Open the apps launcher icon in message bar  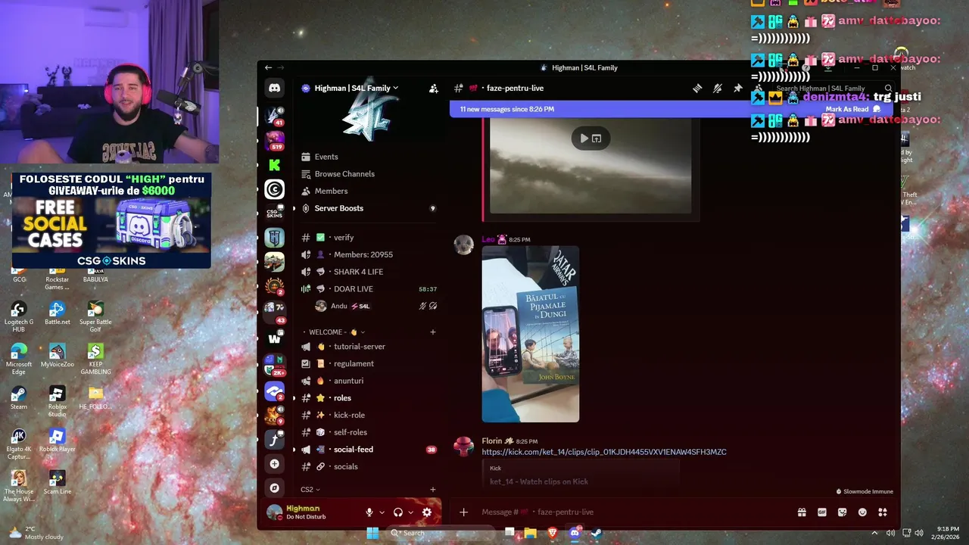[x=883, y=512]
